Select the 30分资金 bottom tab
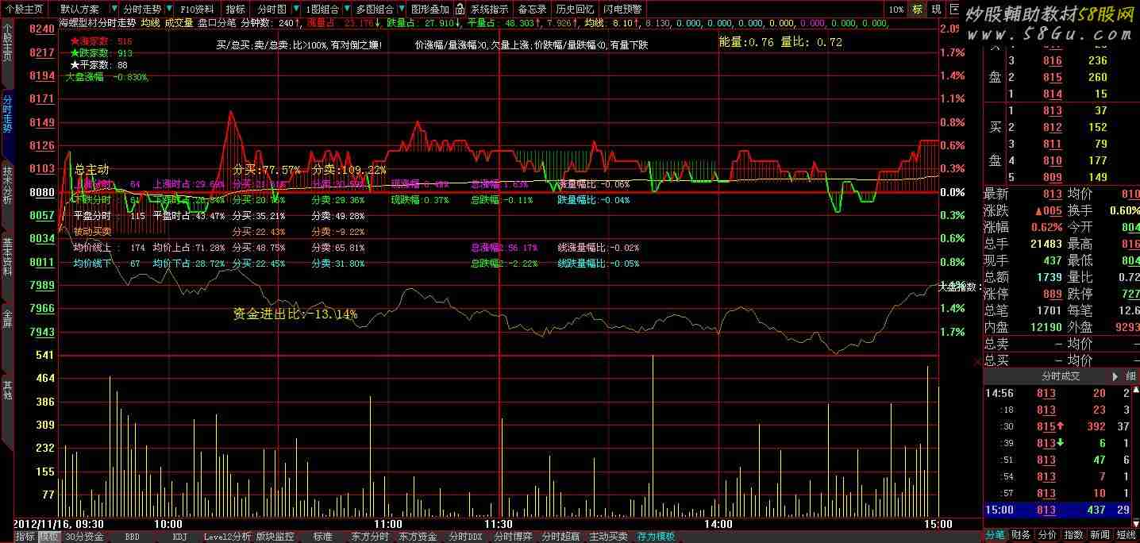The width and height of the screenshot is (1140, 543). tap(84, 537)
